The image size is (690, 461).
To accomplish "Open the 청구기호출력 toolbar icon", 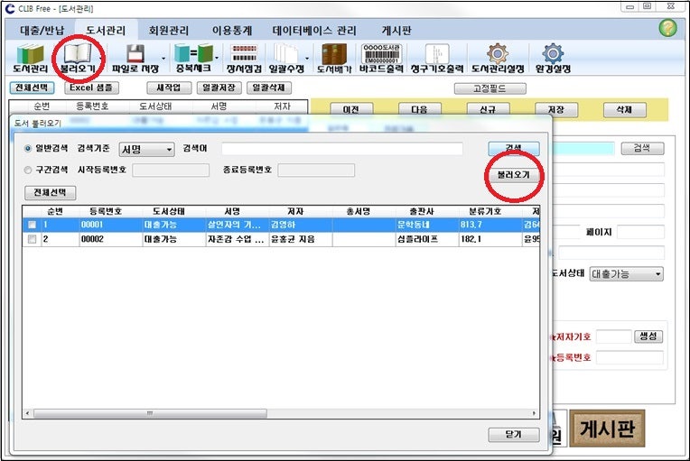I will tap(437, 58).
